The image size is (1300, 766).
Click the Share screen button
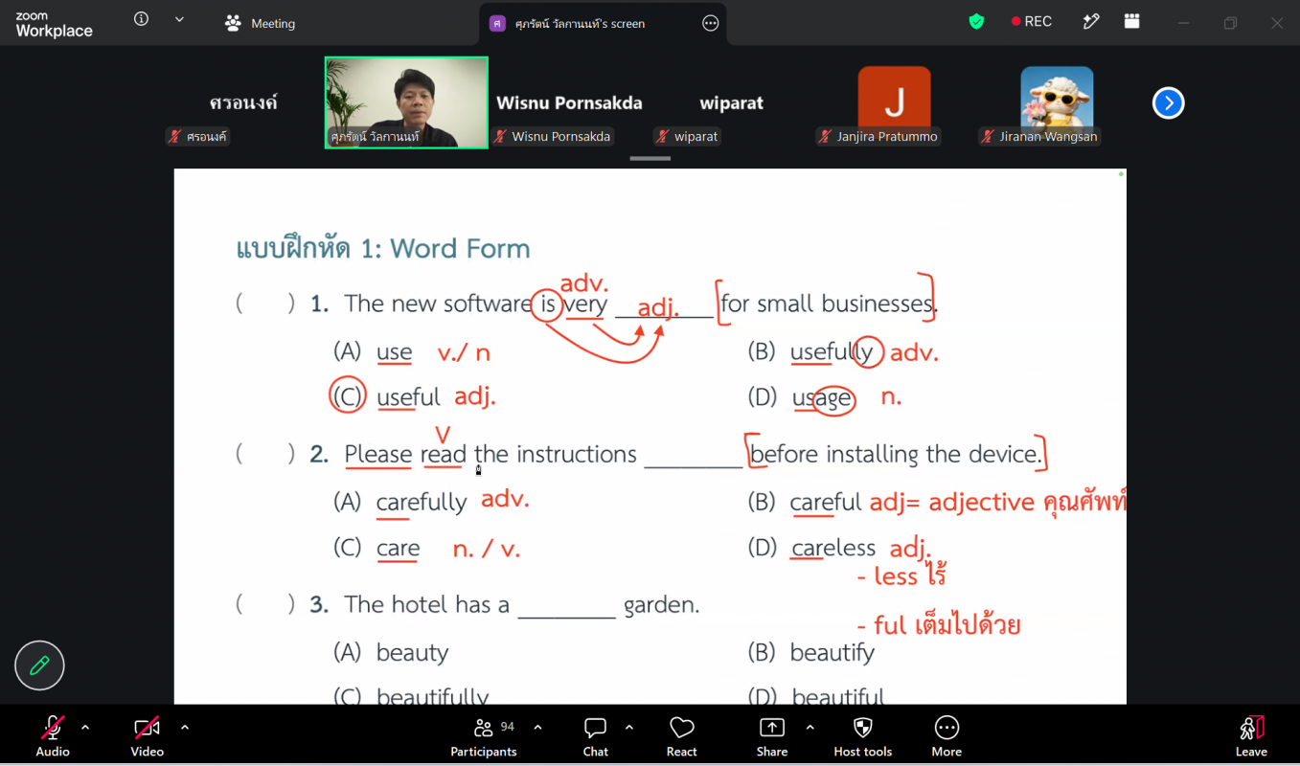772,736
